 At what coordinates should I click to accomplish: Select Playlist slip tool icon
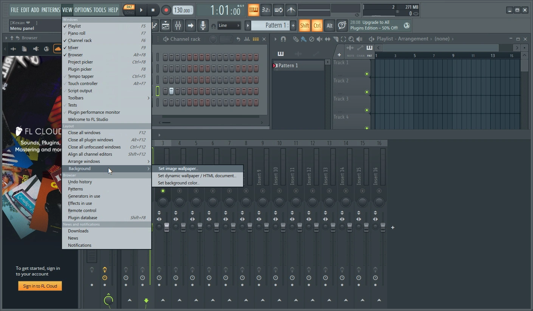click(327, 39)
